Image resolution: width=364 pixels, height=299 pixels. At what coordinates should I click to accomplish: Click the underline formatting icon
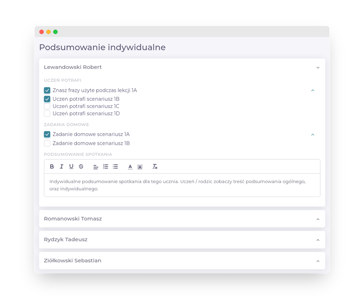(71, 167)
